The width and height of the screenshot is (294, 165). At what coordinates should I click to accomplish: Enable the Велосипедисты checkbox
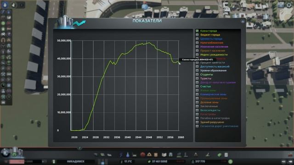197,110
